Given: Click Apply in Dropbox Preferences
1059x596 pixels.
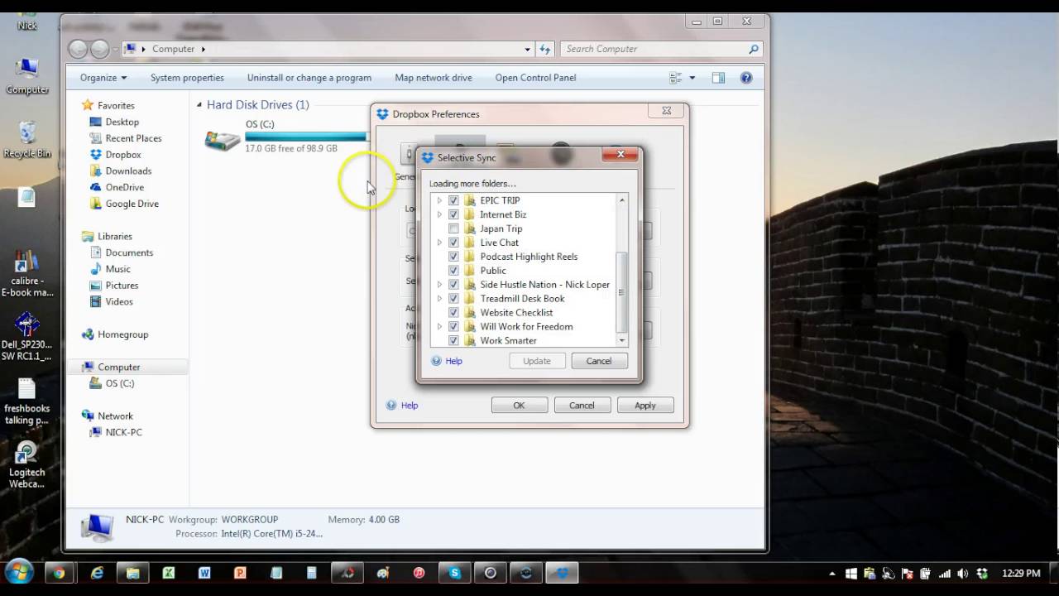Looking at the screenshot, I should [x=645, y=406].
